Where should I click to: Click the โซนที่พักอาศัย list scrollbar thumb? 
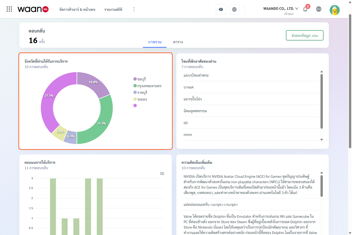pos(322,101)
